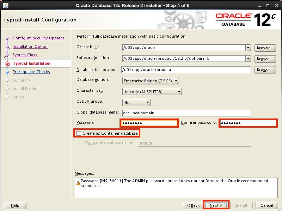This screenshot has width=282, height=211.
Task: Focus the Confirm password field
Action: 248,123
